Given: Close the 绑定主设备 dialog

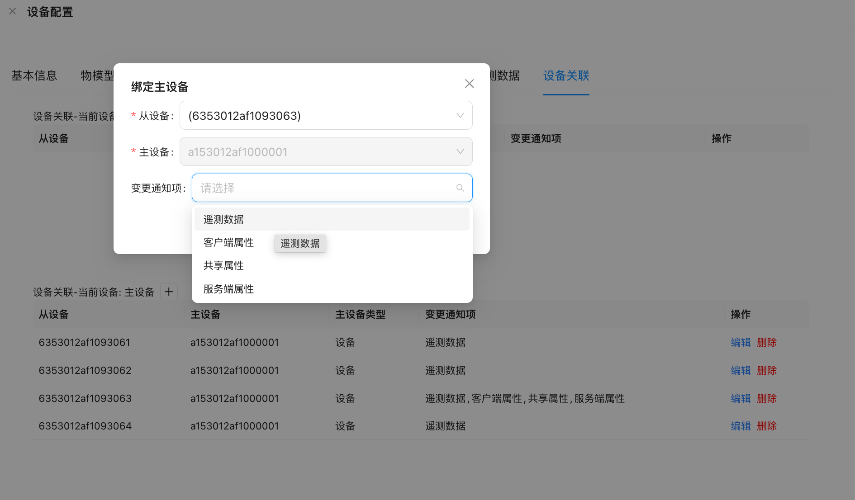Looking at the screenshot, I should pos(469,84).
